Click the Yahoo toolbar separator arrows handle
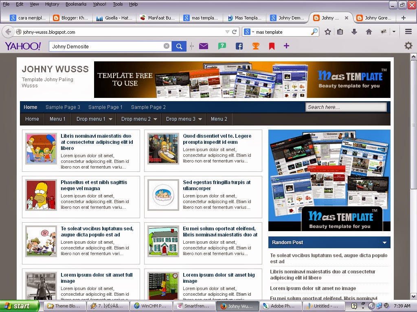The width and height of the screenshot is (417, 312). (192, 46)
